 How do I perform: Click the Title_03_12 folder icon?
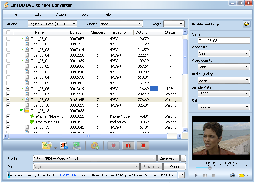pyautogui.click(x=27, y=111)
